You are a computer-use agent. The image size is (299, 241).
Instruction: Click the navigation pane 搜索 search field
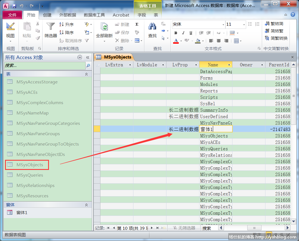click(45, 66)
